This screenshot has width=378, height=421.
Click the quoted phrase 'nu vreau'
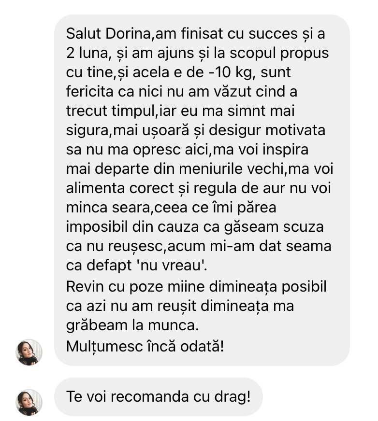(172, 265)
